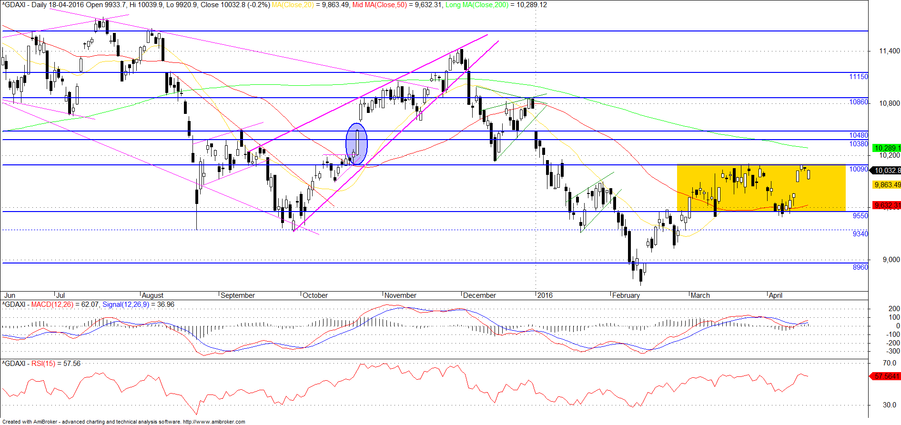Click the April label on the time axis
The image size is (901, 425).
(776, 295)
